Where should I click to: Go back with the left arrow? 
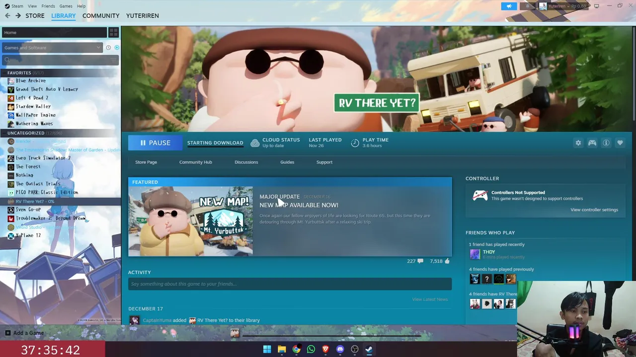point(7,16)
